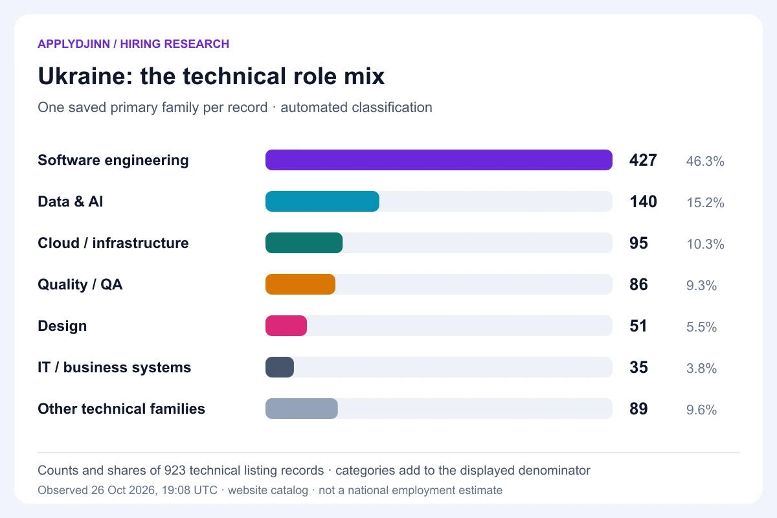Image resolution: width=777 pixels, height=518 pixels.
Task: Click the 'Quality / QA' row label
Action: click(80, 284)
